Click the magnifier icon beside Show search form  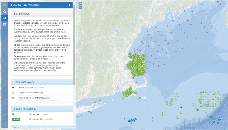pyautogui.click(x=13, y=114)
